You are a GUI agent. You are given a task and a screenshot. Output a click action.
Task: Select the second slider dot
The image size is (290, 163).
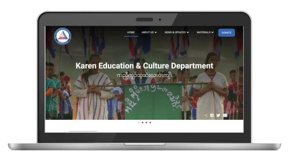143,122
